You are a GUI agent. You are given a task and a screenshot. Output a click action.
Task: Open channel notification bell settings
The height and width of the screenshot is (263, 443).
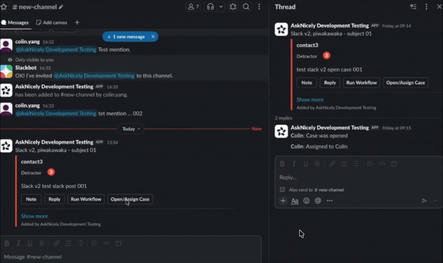(233, 7)
